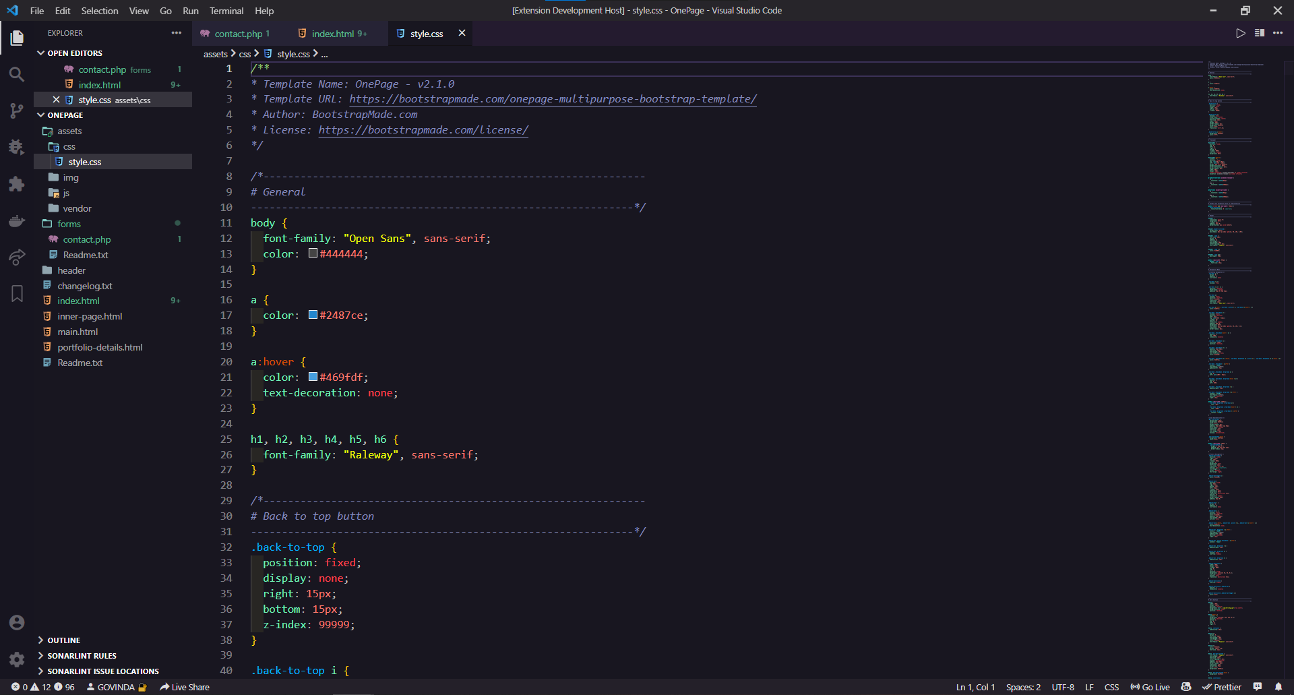
Task: Expand the OUTLINE section
Action: pos(113,640)
